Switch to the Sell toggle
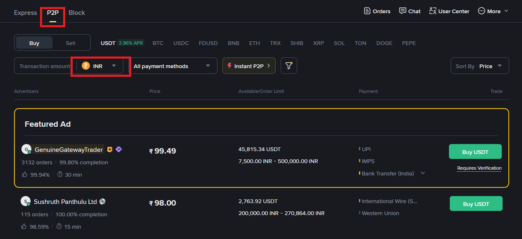 71,43
